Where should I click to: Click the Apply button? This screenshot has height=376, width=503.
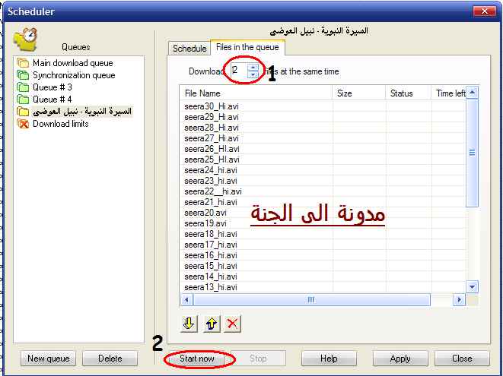click(400, 359)
